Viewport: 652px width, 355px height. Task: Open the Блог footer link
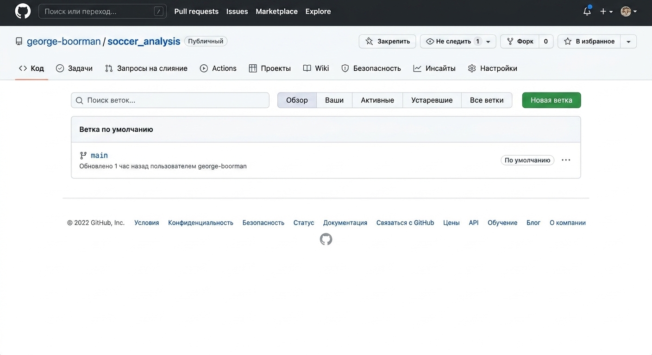(533, 223)
